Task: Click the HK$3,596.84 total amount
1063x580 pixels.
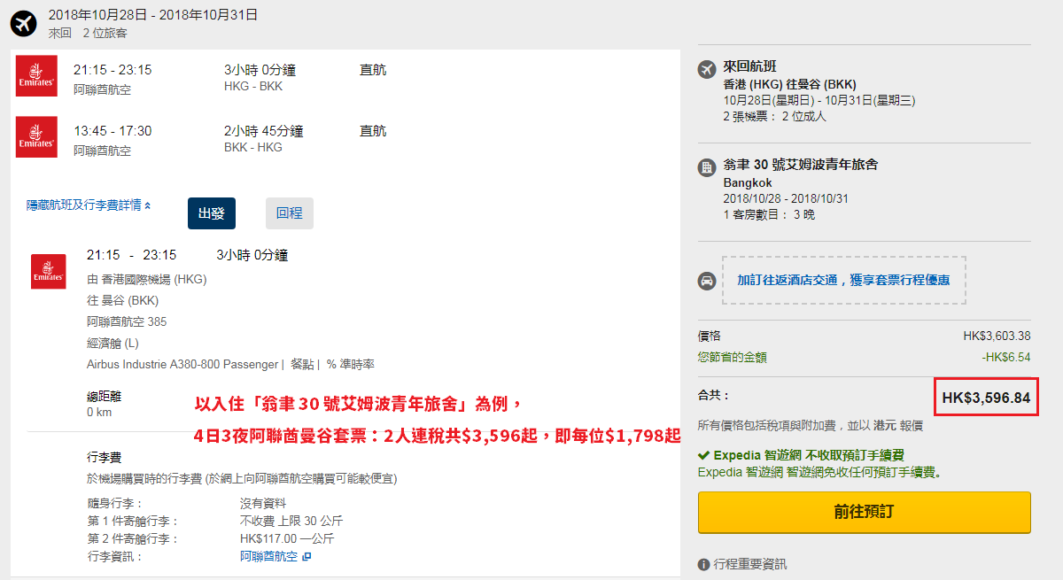Action: point(986,398)
